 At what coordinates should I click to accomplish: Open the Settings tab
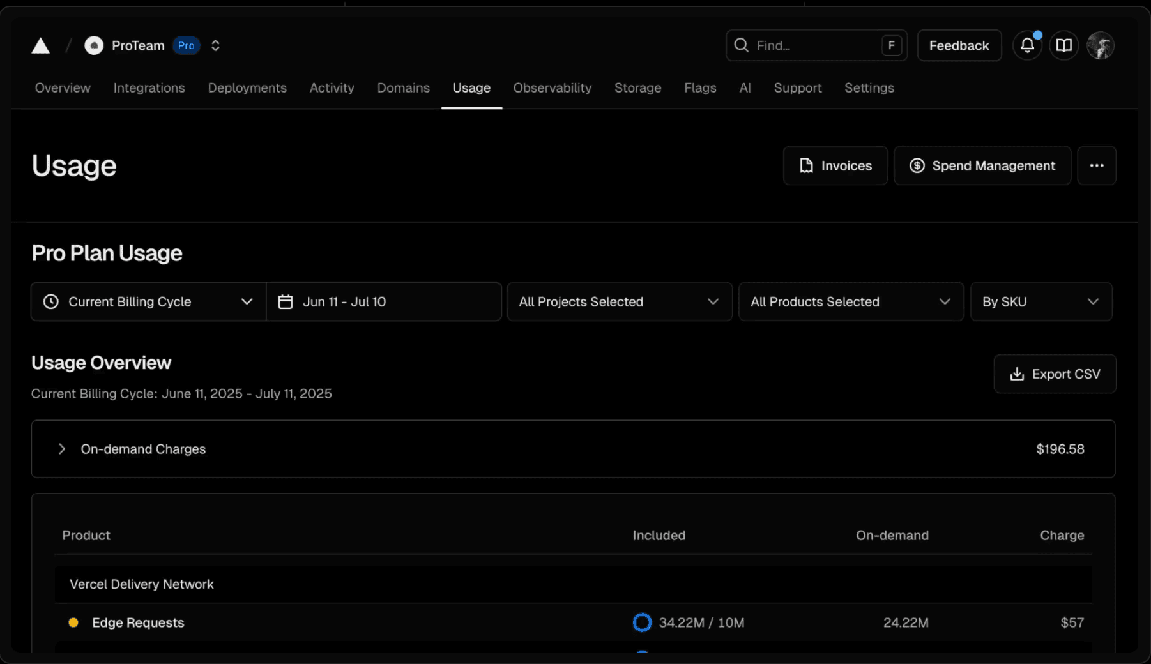pyautogui.click(x=869, y=88)
